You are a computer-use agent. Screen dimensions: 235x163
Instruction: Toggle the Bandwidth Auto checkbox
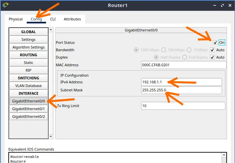coord(212,50)
